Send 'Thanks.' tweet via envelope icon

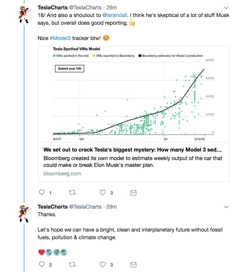coord(134,265)
